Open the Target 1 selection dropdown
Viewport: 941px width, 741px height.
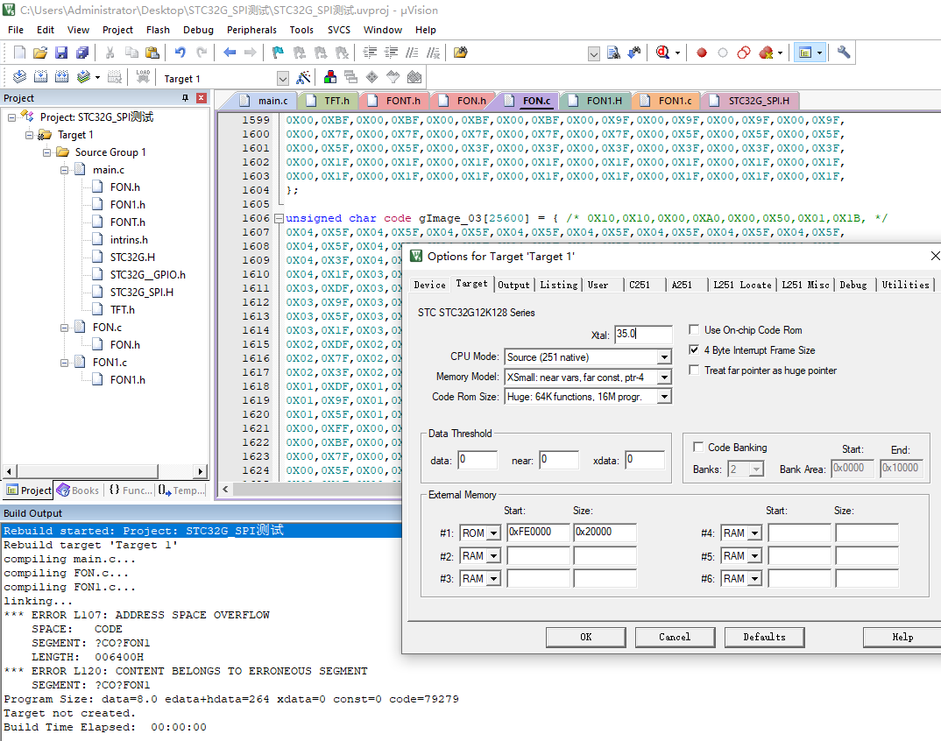pyautogui.click(x=283, y=78)
